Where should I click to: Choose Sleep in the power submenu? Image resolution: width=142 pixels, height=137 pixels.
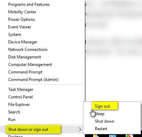click(x=100, y=114)
